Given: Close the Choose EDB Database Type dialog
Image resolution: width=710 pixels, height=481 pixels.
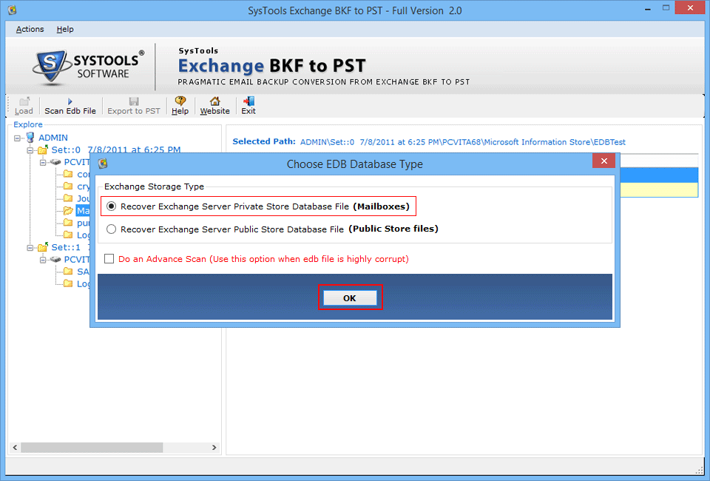Looking at the screenshot, I should click(x=603, y=161).
